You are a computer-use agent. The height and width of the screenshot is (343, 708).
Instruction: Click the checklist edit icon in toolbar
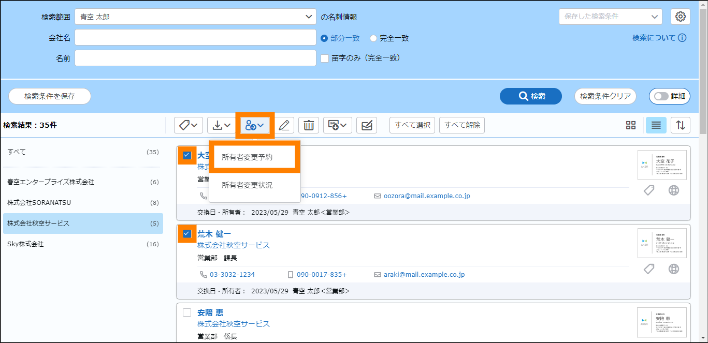point(367,125)
